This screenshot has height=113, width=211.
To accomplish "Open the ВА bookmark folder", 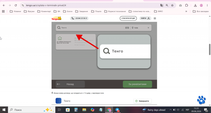I will (x=57, y=11).
